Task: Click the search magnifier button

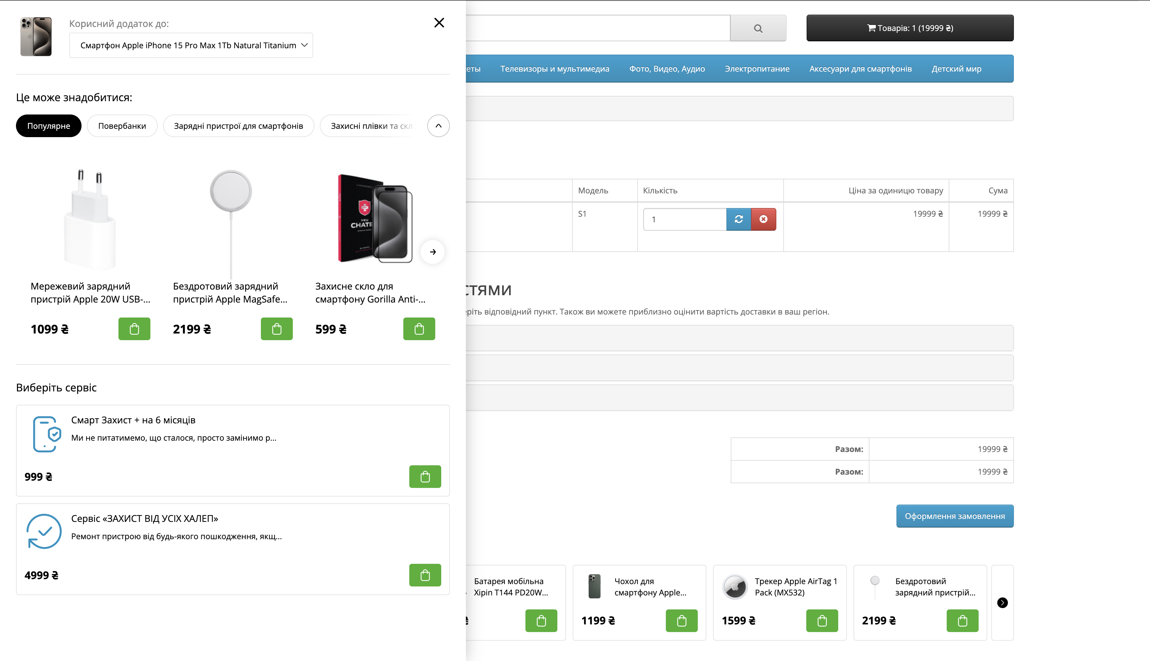Action: point(757,28)
